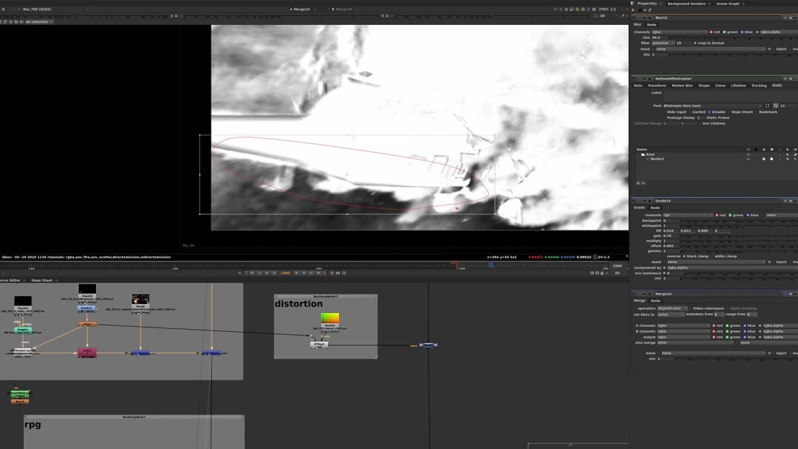Collapse the Grade15 properties panel arrow
The height and width of the screenshot is (449, 798).
(635, 201)
